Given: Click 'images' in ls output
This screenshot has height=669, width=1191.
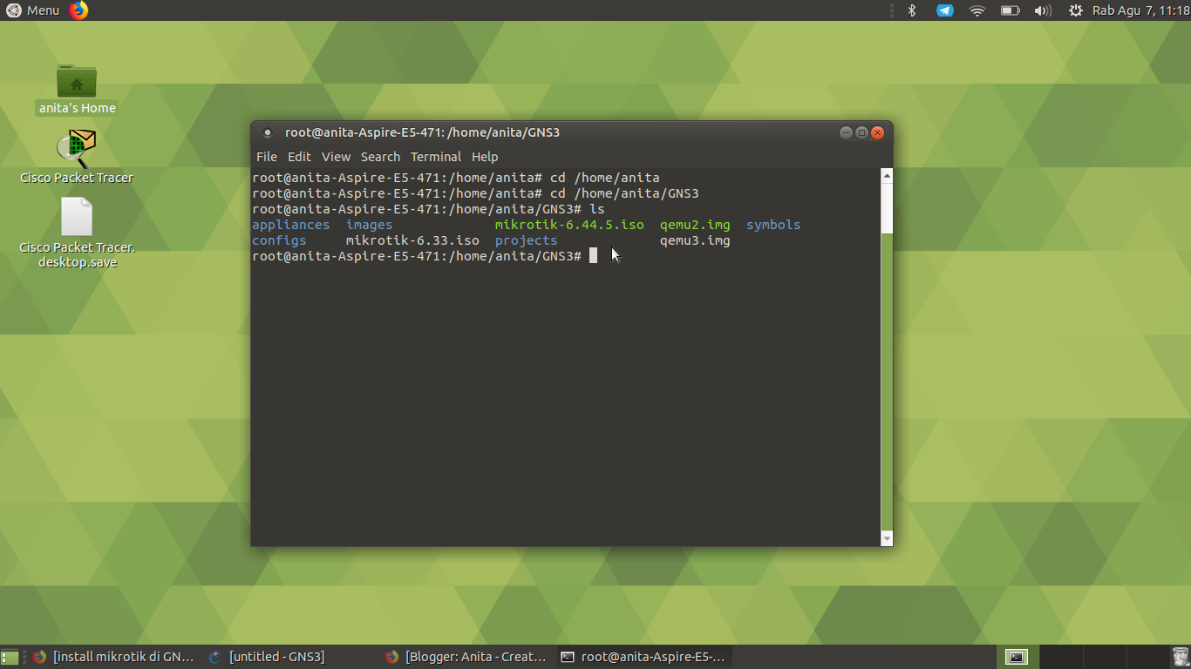Looking at the screenshot, I should click(370, 225).
